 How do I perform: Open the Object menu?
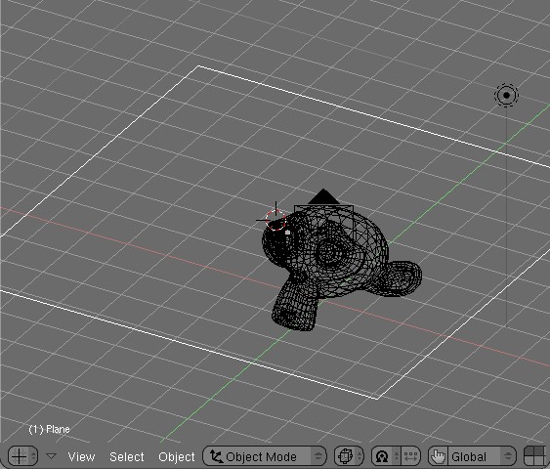(x=177, y=456)
